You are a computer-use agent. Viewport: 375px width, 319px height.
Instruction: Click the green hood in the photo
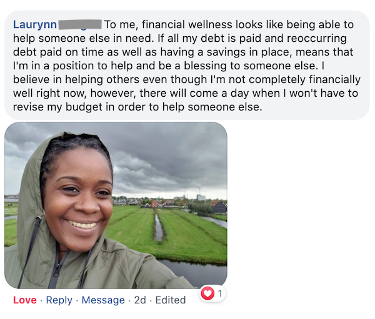(31, 191)
